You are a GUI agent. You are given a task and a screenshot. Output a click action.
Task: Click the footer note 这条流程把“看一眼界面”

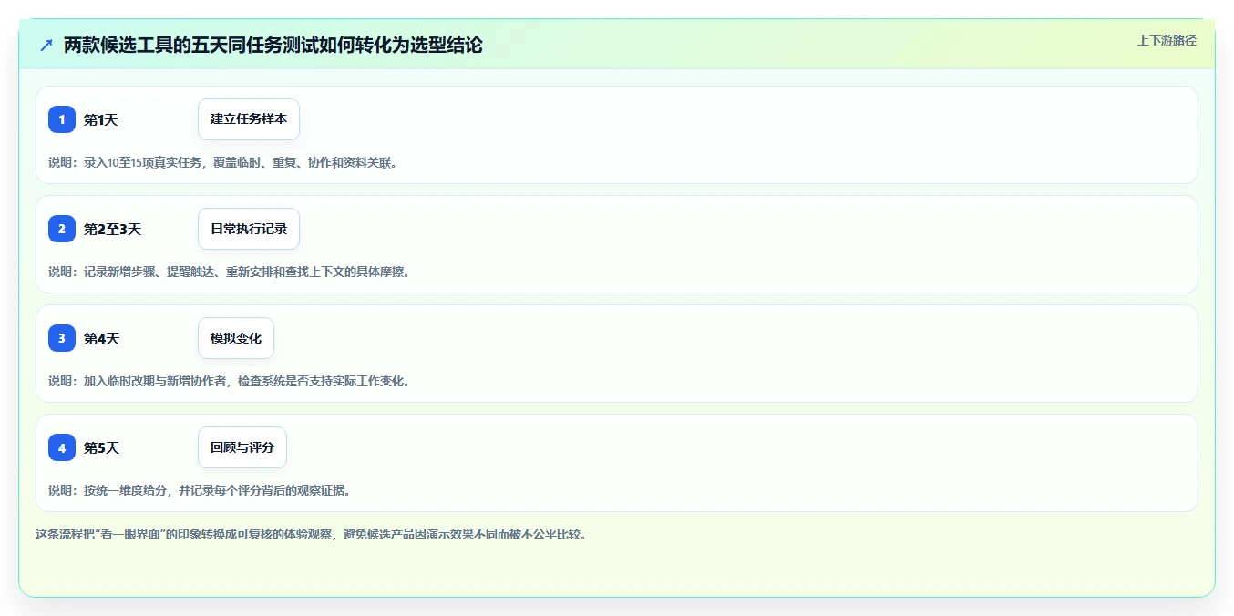312,534
